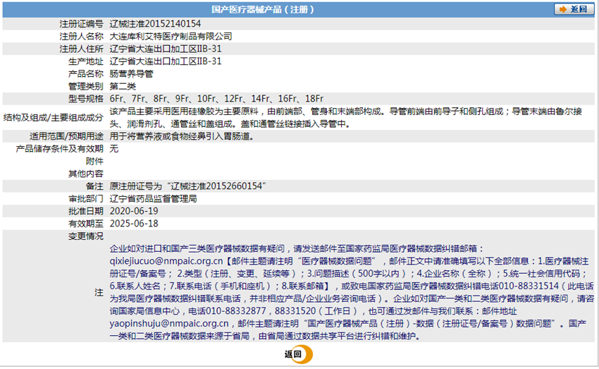This screenshot has height=369, width=599.
Task: Click the 注册人住所 label
Action: coord(81,49)
